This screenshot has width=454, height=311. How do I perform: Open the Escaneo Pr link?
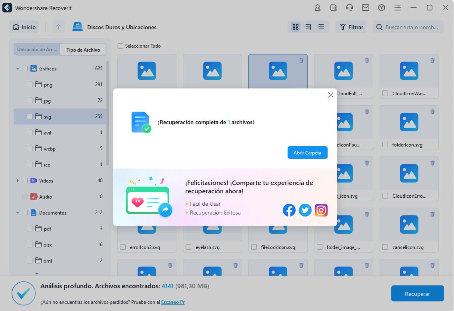click(173, 302)
